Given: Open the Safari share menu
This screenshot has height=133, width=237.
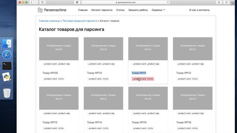Looking at the screenshot, I should pyautogui.click(x=219, y=2).
